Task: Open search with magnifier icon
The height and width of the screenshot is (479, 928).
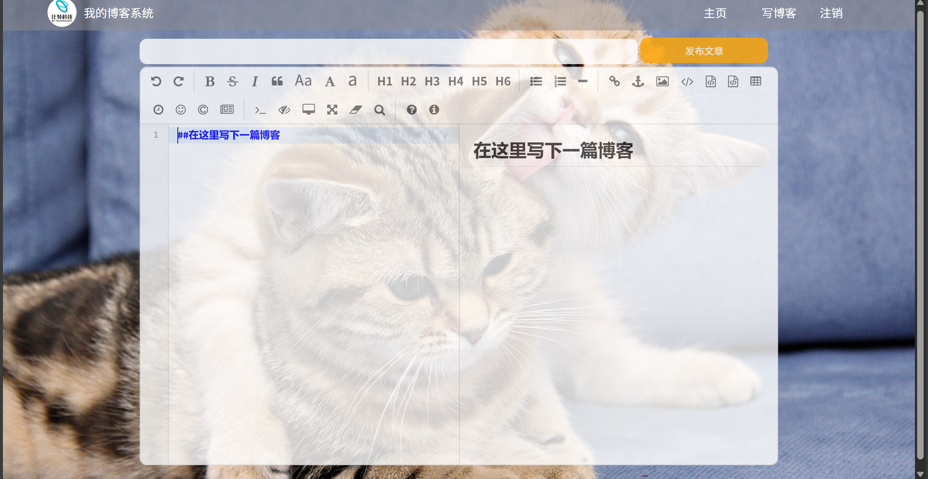Action: point(379,109)
